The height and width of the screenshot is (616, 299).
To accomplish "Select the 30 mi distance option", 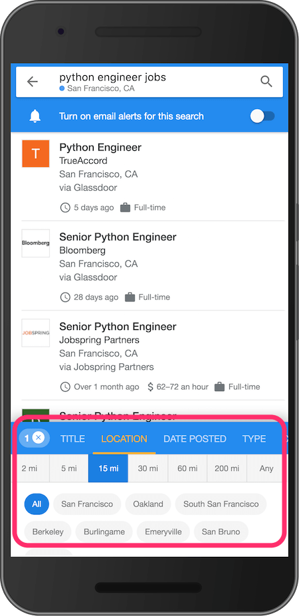I will pyautogui.click(x=148, y=468).
